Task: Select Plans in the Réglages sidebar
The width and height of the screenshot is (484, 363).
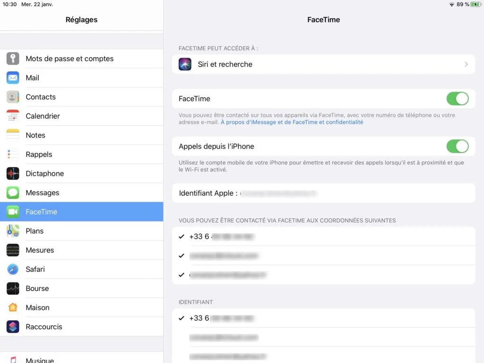Action: (35, 231)
